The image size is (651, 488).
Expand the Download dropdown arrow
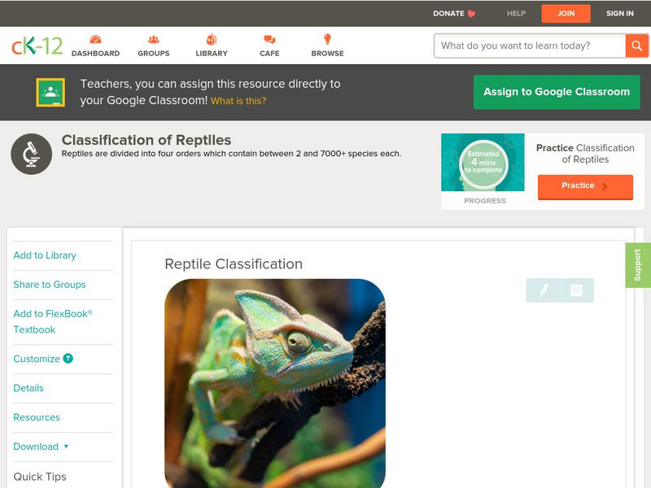point(66,447)
